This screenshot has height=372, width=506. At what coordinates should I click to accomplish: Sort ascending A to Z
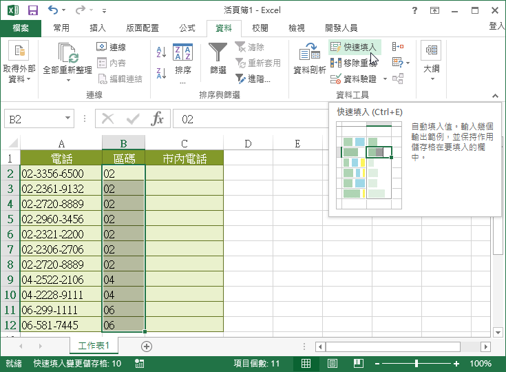(x=161, y=52)
